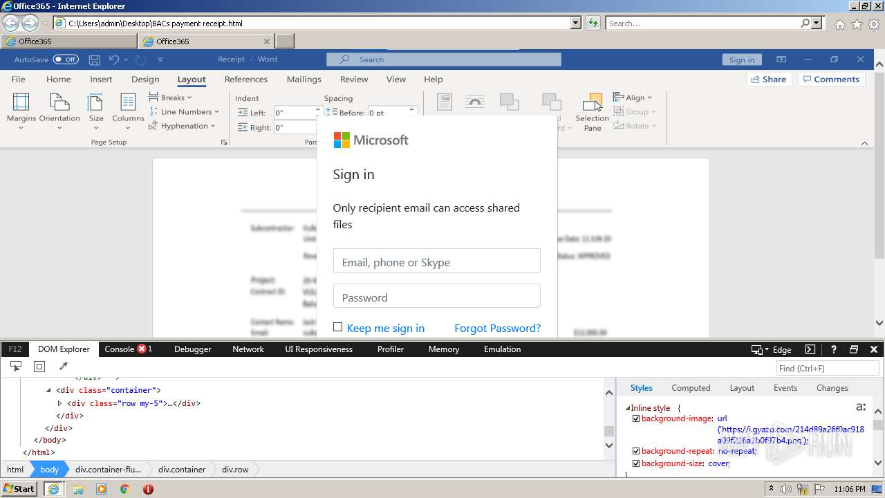885x498 pixels.
Task: Open the Mailings ribbon tab
Action: [x=304, y=79]
